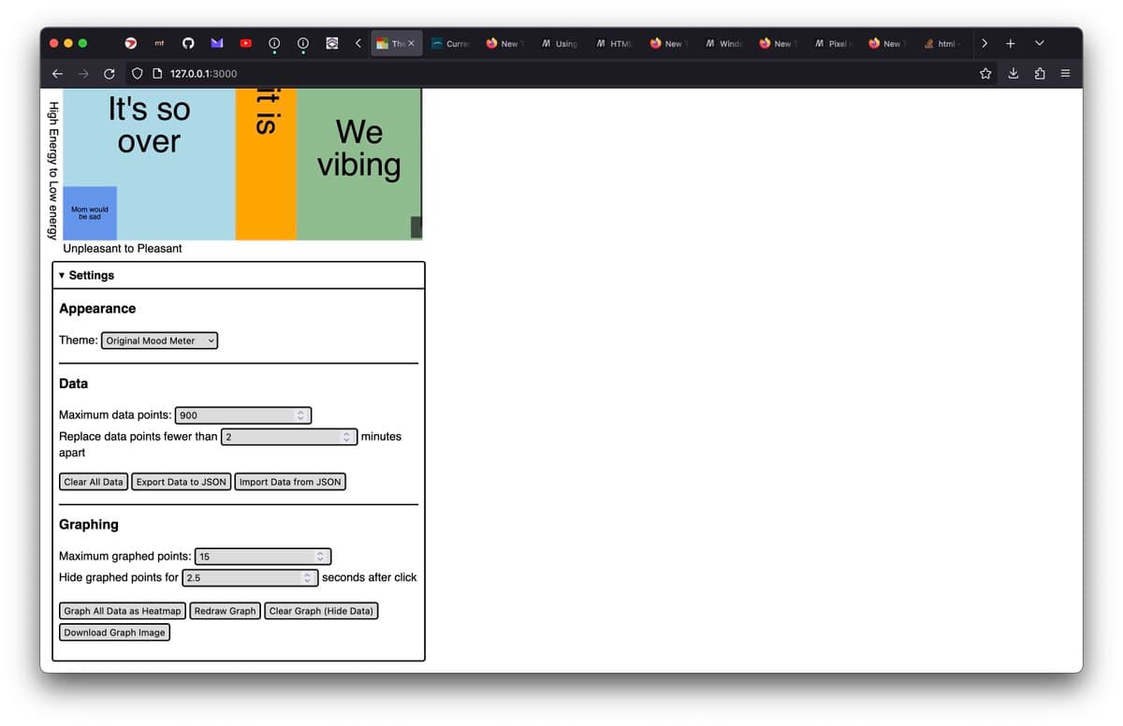Image resolution: width=1123 pixels, height=726 pixels.
Task: Open the YouTube pinned tab
Action: point(246,43)
